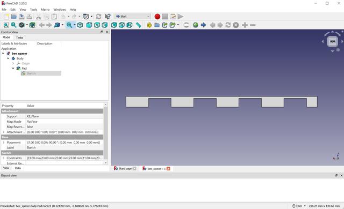This screenshot has width=344, height=209.
Task: Open the Help menu
Action: 73,10
